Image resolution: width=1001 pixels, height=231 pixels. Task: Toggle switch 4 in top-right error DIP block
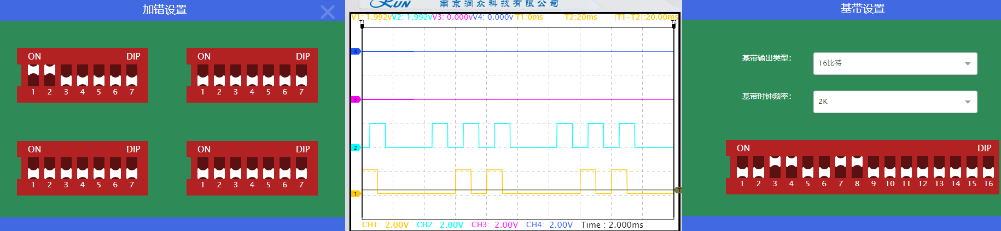click(x=252, y=75)
